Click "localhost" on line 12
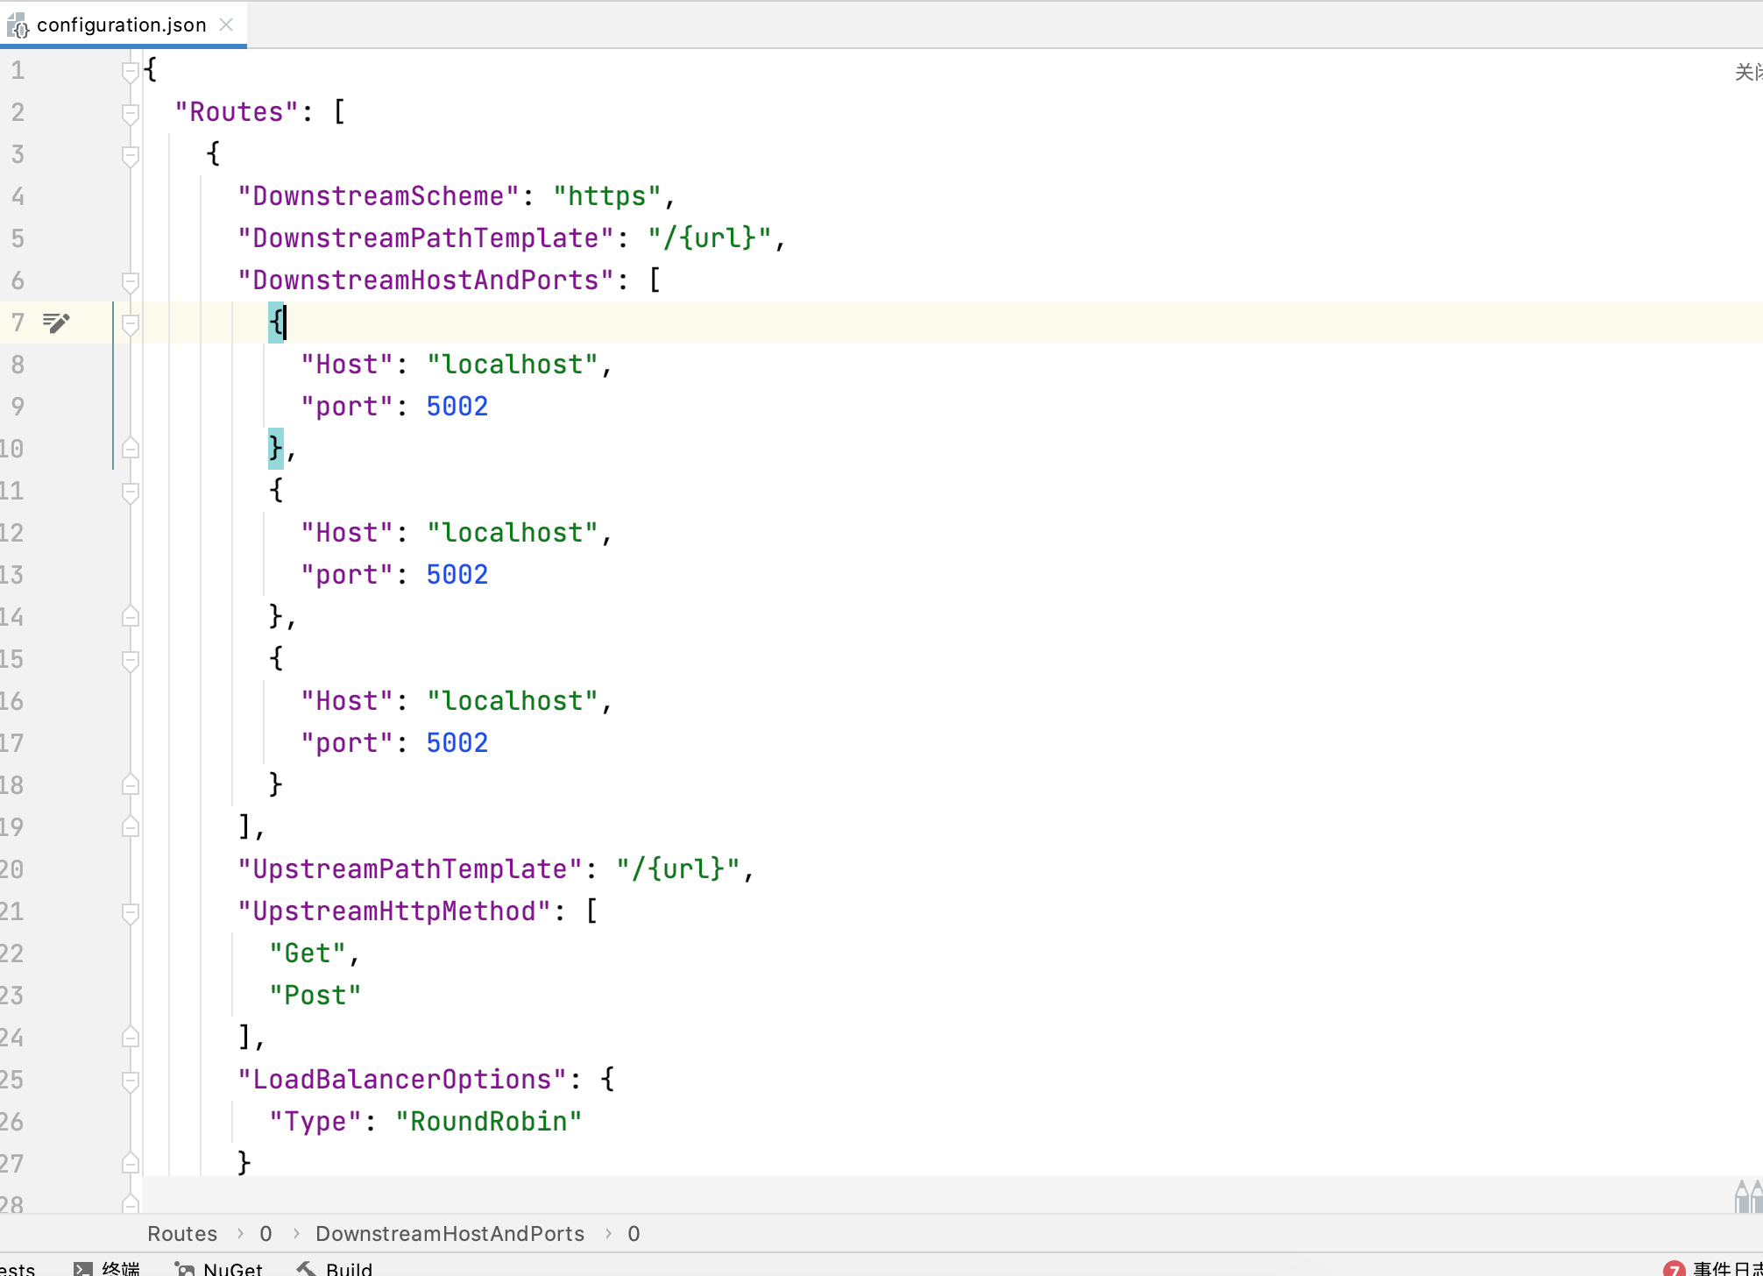 click(513, 533)
